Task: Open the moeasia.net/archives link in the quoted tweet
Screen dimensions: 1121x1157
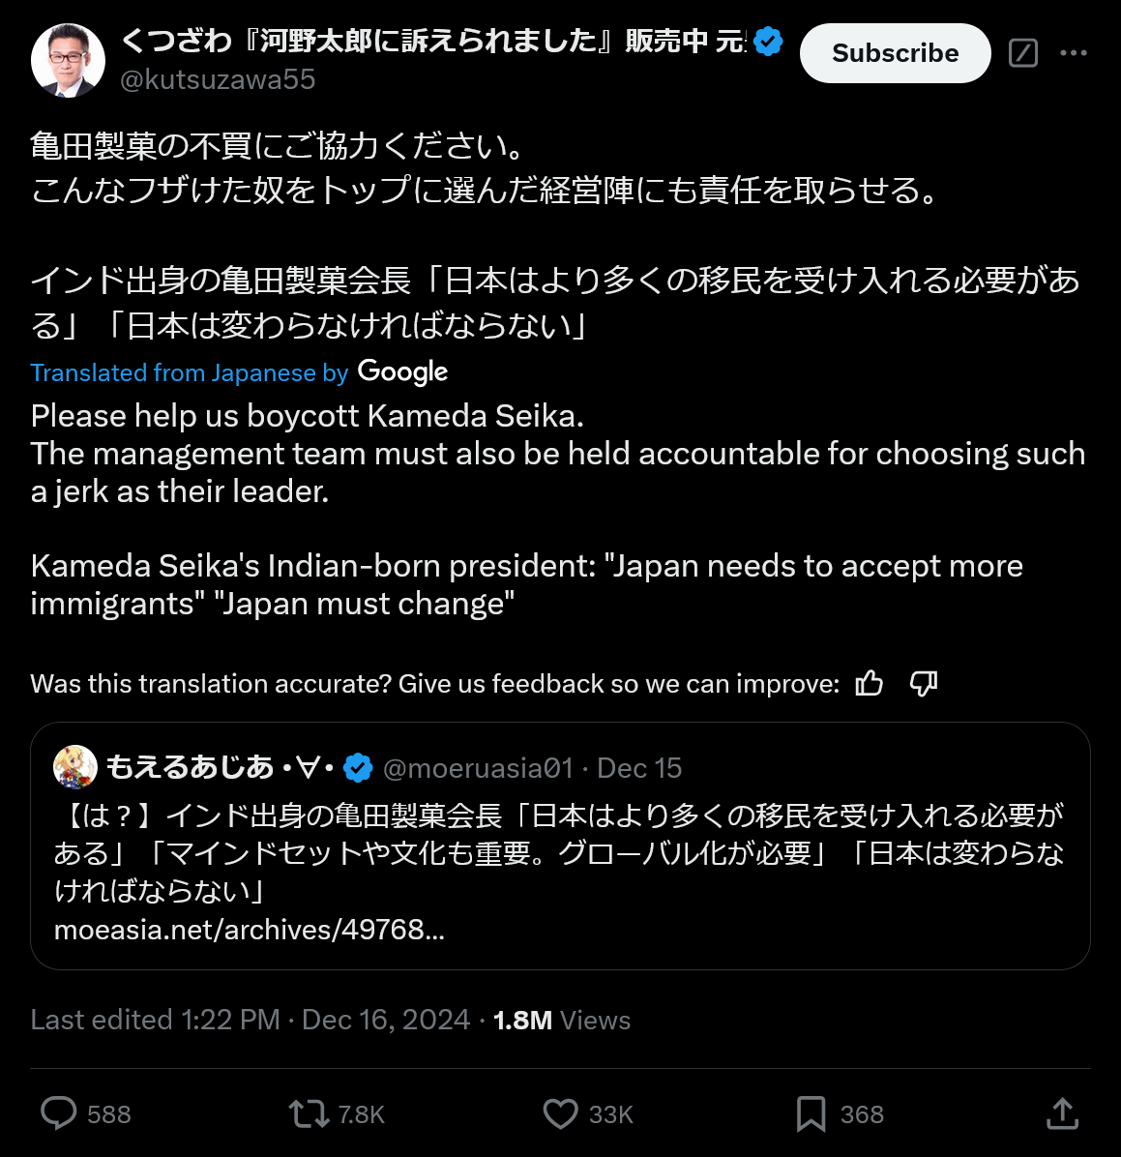Action: pyautogui.click(x=250, y=930)
